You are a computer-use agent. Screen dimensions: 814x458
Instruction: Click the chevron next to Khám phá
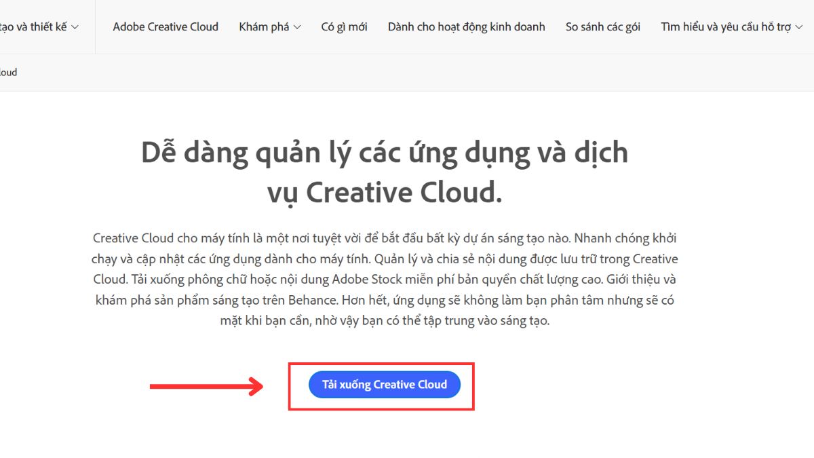point(297,28)
